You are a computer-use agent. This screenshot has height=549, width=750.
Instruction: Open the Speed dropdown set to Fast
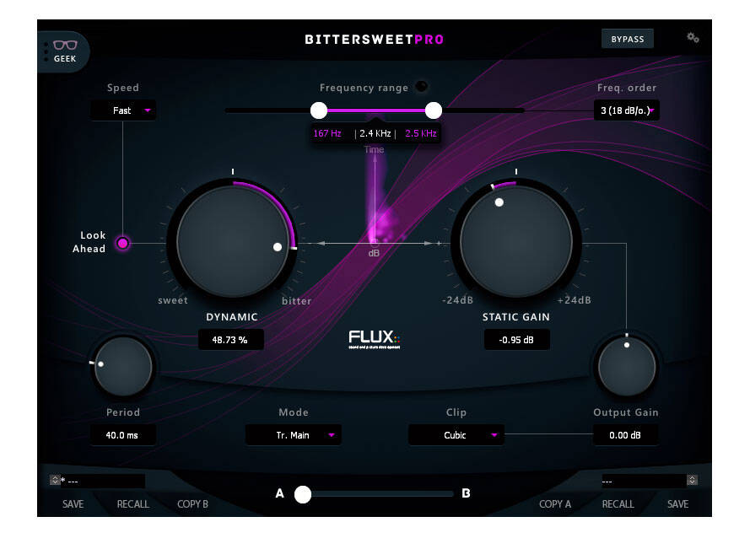point(123,110)
